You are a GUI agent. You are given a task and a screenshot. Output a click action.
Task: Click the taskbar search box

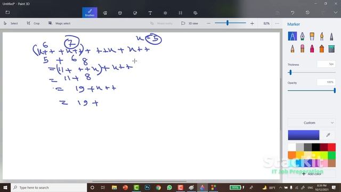click(x=49, y=187)
